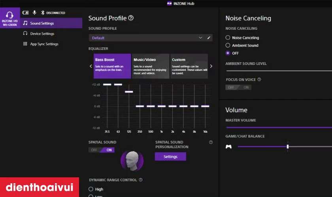This screenshot has width=332, height=197.
Task: Open App Sync Settings menu item
Action: pyautogui.click(x=51, y=44)
